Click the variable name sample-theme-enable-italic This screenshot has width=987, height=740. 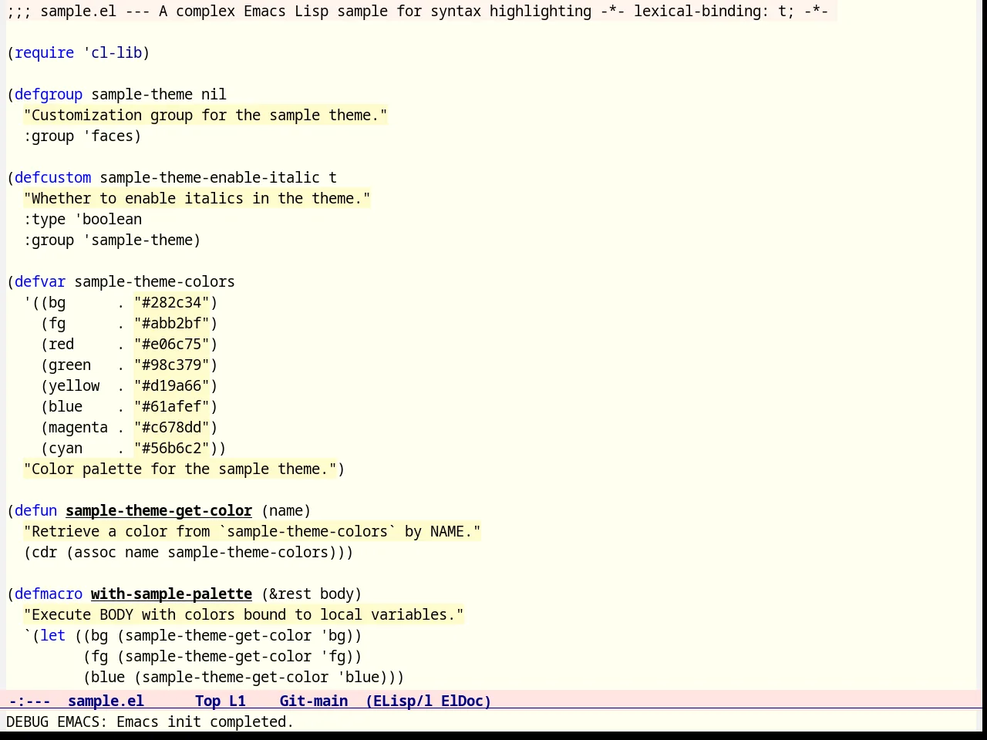point(210,177)
